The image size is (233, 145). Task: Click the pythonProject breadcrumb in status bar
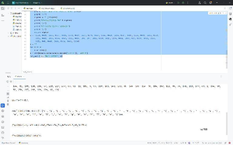[x=8, y=143]
